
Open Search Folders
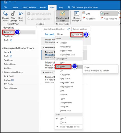pos(10,88)
